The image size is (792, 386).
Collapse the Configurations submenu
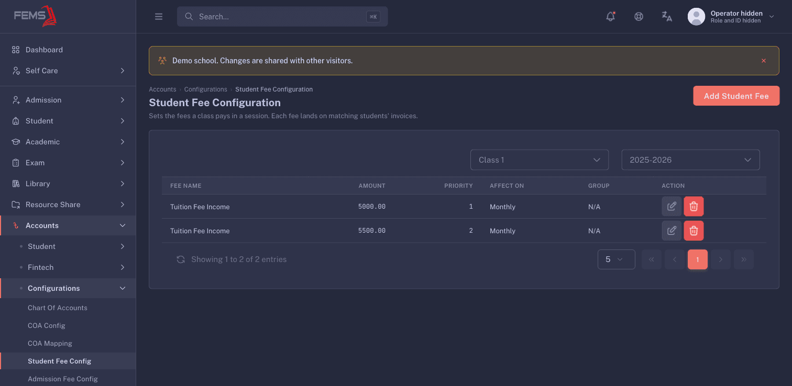pyautogui.click(x=68, y=288)
